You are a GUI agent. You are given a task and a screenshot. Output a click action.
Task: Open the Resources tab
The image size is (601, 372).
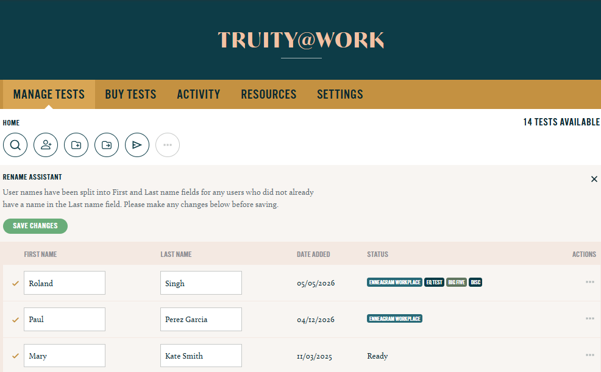coord(269,94)
